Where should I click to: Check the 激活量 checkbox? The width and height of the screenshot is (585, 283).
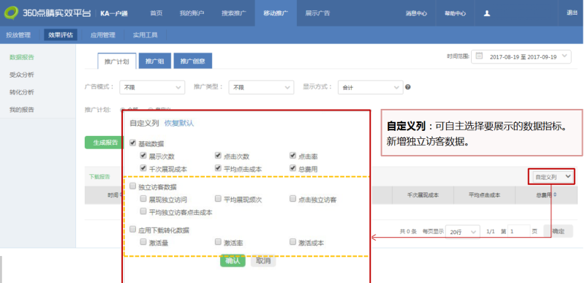point(143,242)
